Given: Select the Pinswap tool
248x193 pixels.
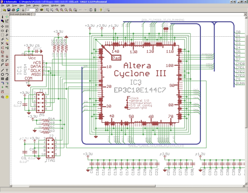Looking at the screenshot, I should point(2,48).
